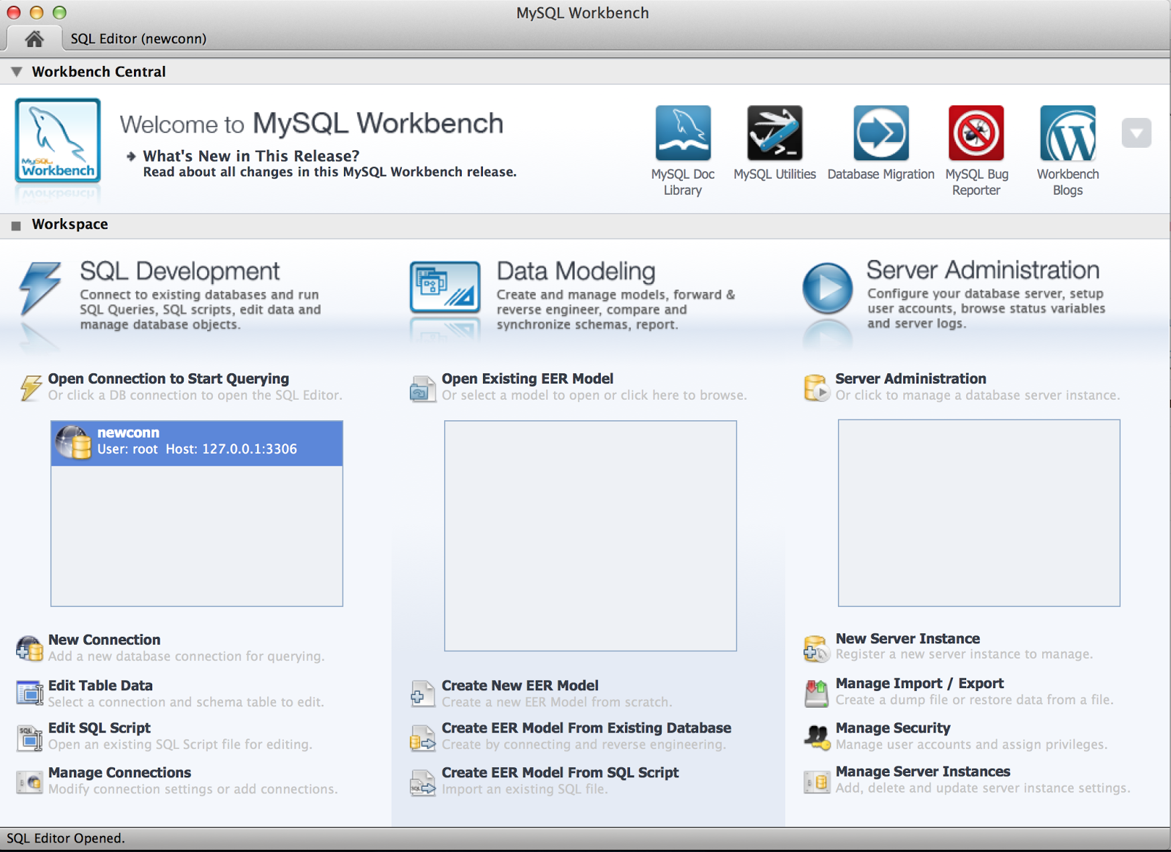Expand the shortcuts overflow dropdown arrow

(1137, 133)
